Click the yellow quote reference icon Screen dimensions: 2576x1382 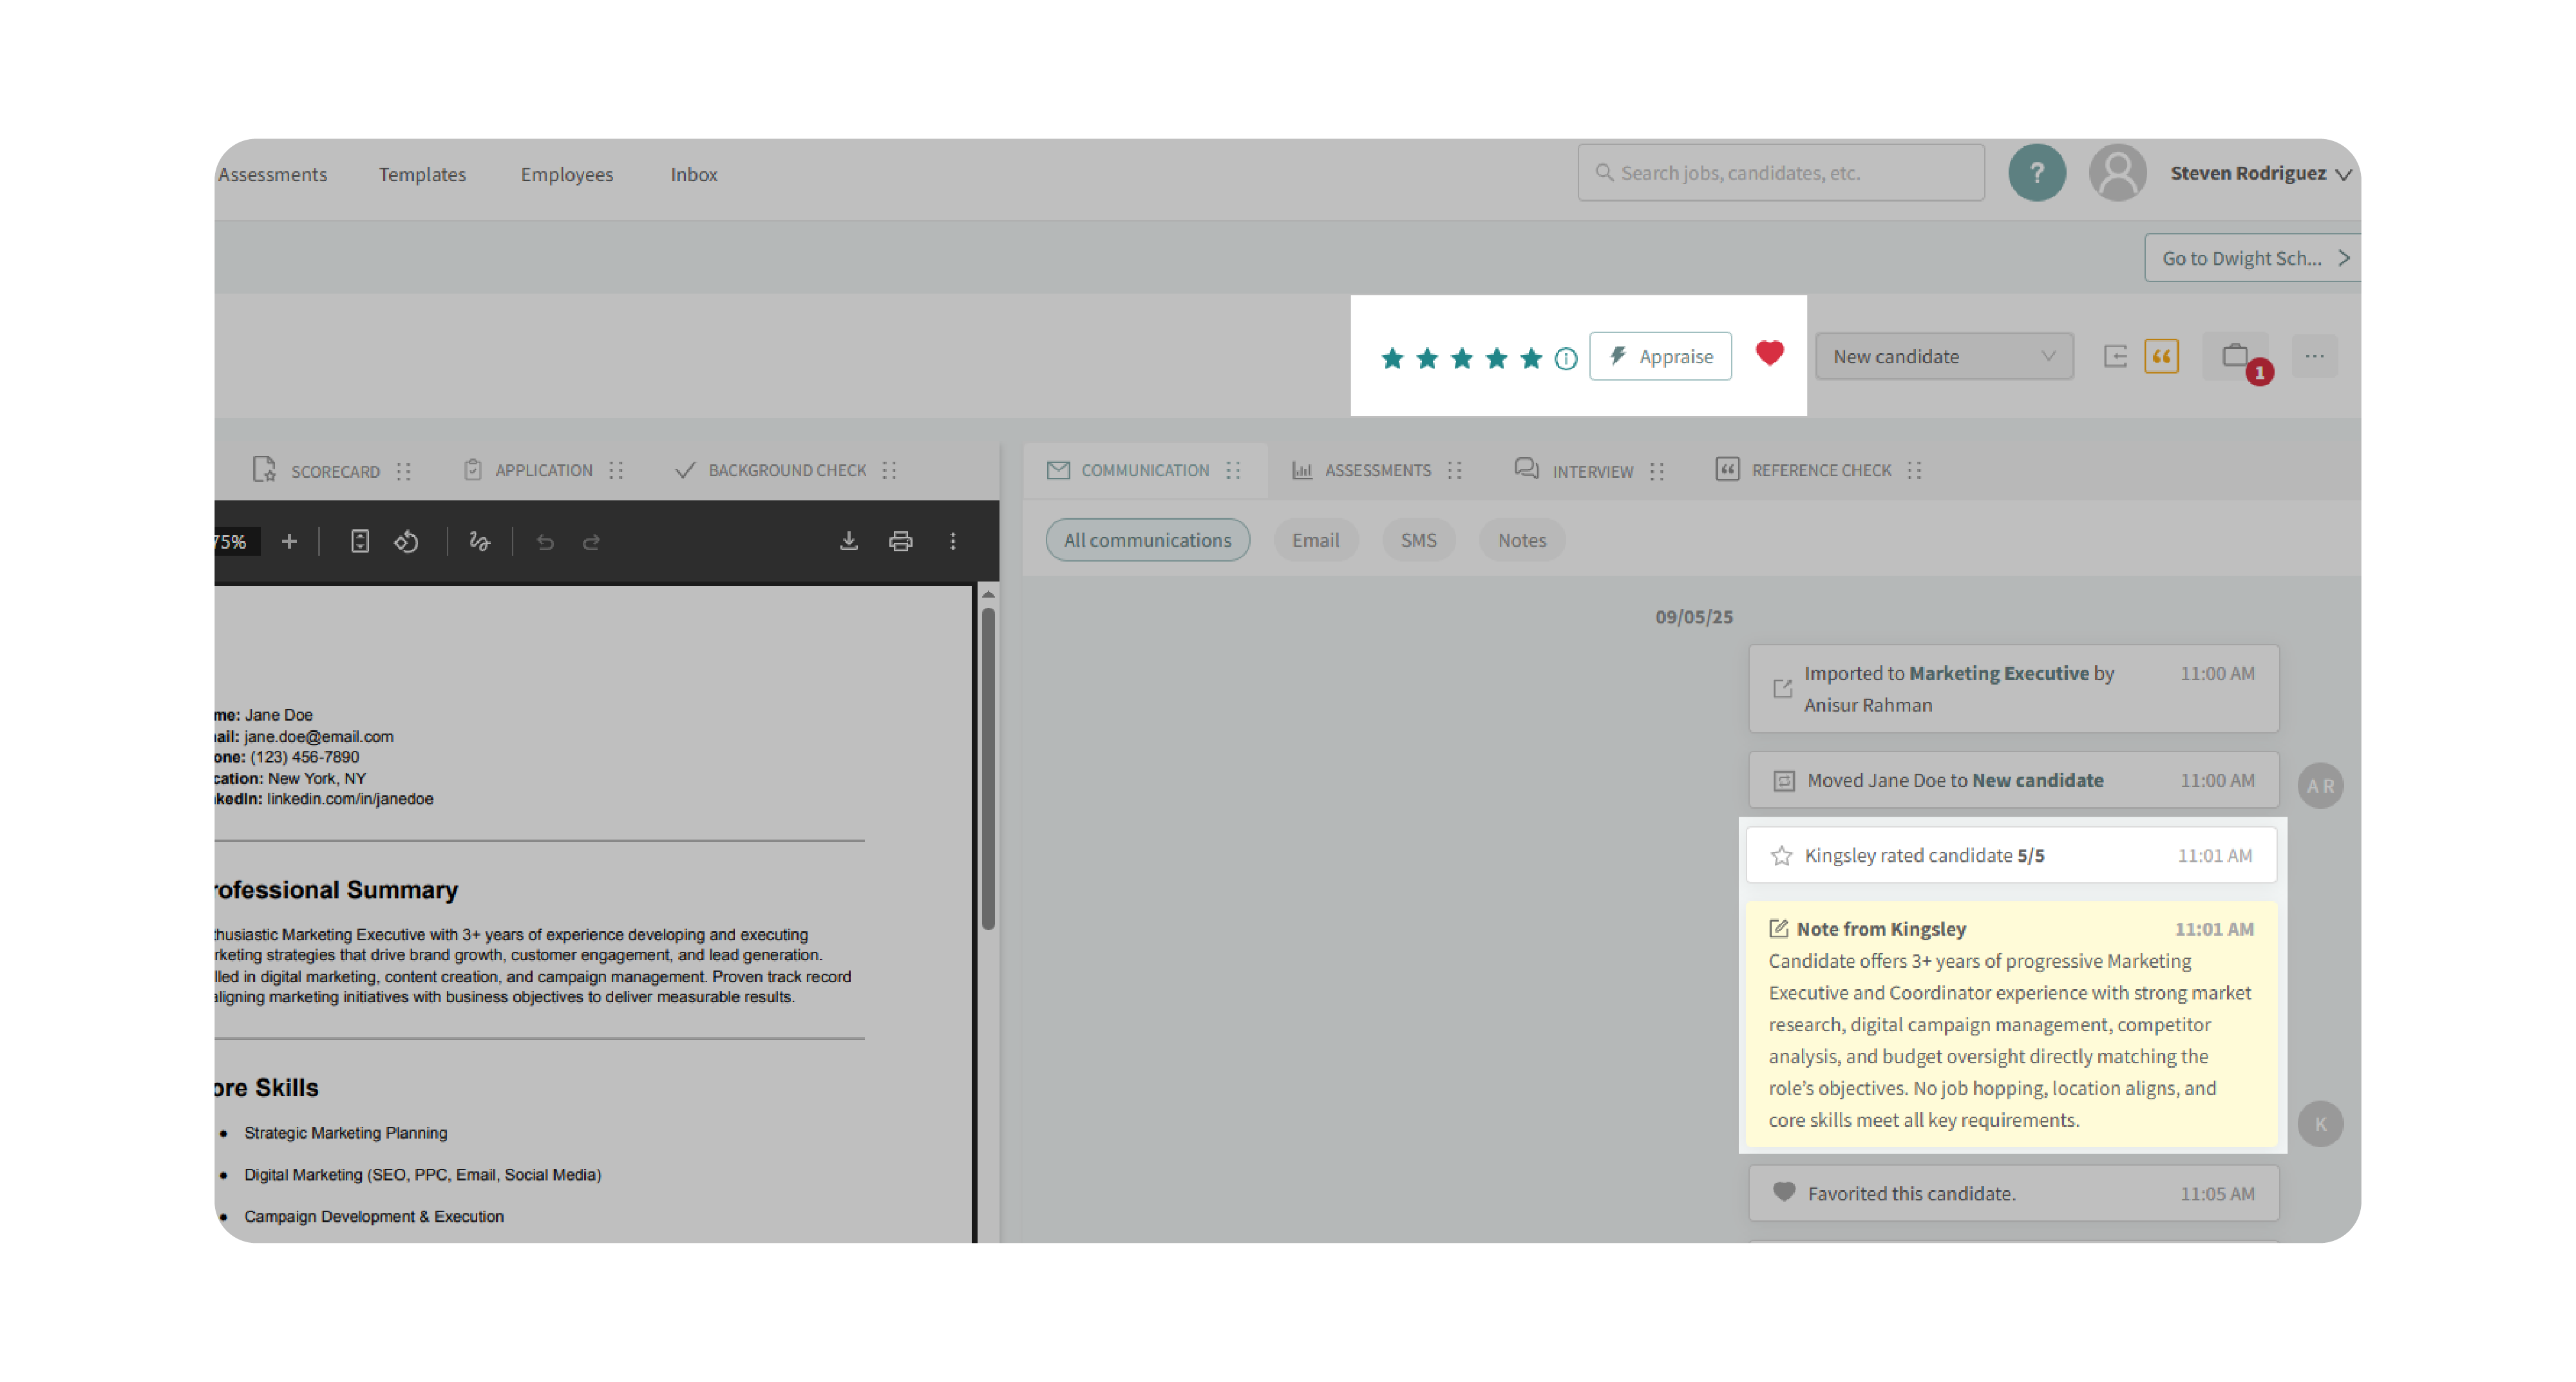[2161, 356]
